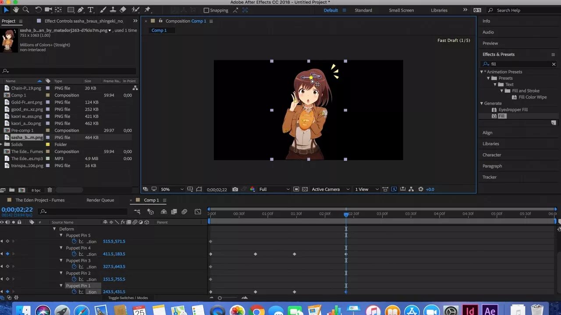This screenshot has width=561, height=315.
Task: Click the Search Help input field
Action: (524, 10)
